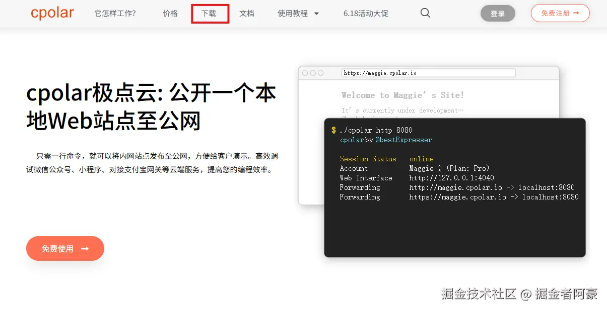Click the headline cpolar极点云 title
Image resolution: width=607 pixels, height=310 pixels.
[151, 107]
